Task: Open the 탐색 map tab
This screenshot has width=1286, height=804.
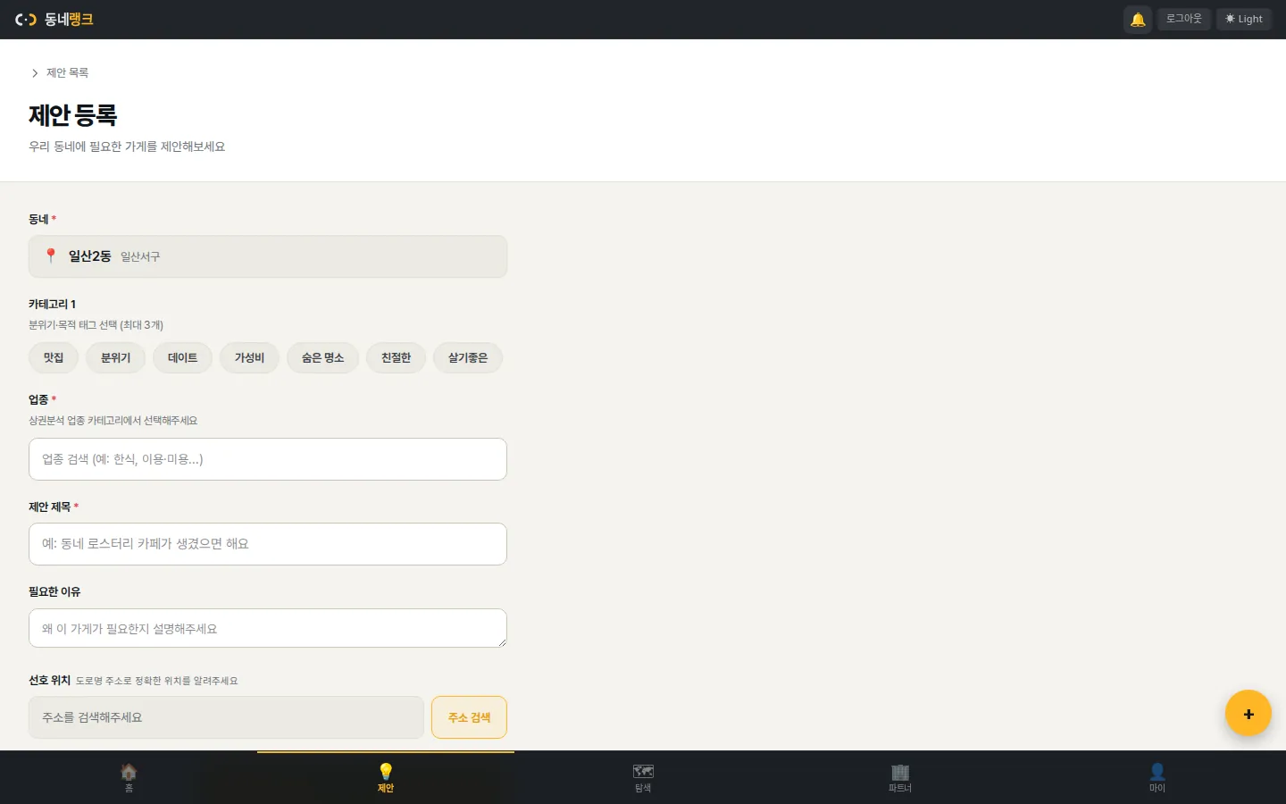Action: (x=643, y=777)
